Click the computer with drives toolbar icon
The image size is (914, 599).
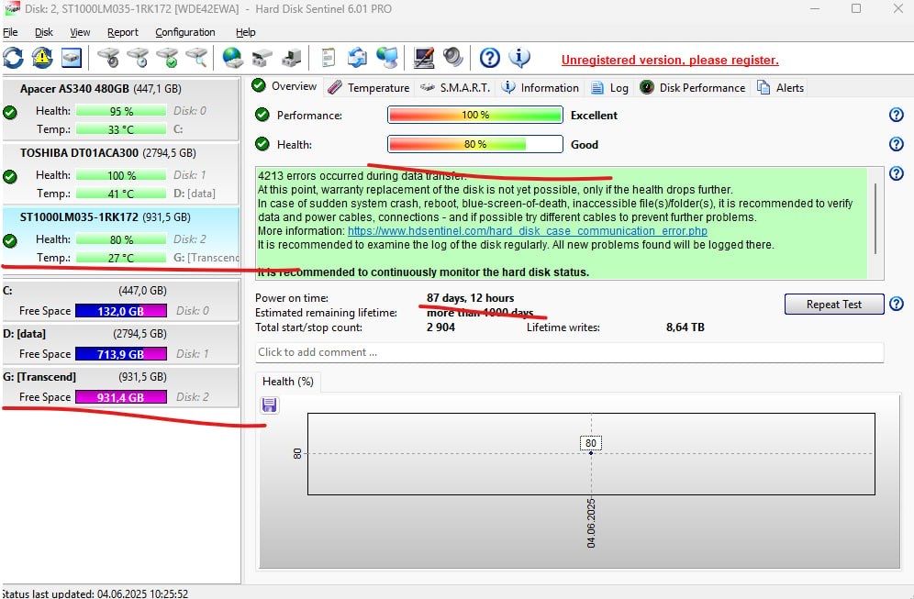291,58
